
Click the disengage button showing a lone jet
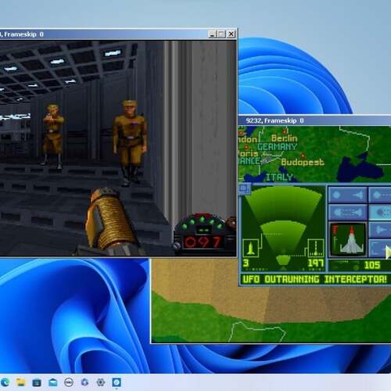(x=380, y=229)
